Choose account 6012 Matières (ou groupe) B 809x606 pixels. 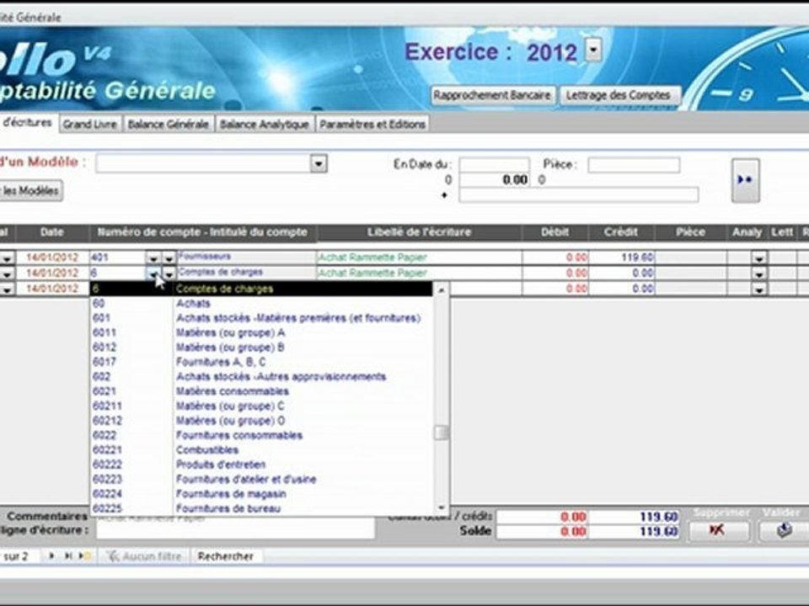tap(261, 348)
